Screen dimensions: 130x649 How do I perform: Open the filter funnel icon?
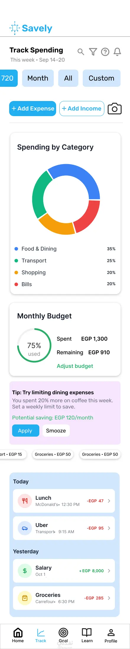click(93, 52)
